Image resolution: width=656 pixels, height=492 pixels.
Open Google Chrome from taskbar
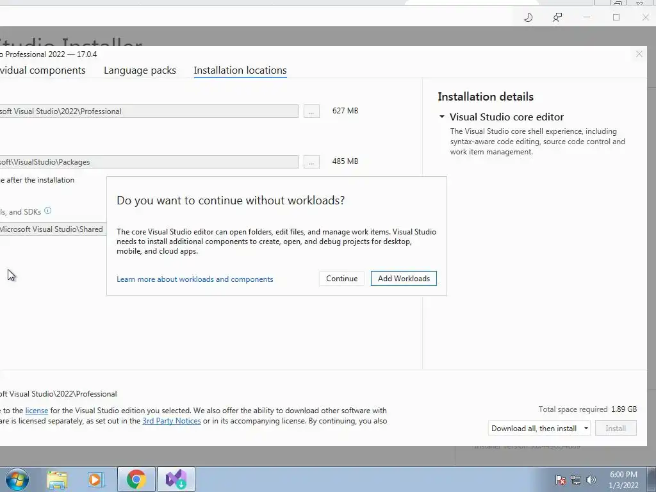click(136, 479)
